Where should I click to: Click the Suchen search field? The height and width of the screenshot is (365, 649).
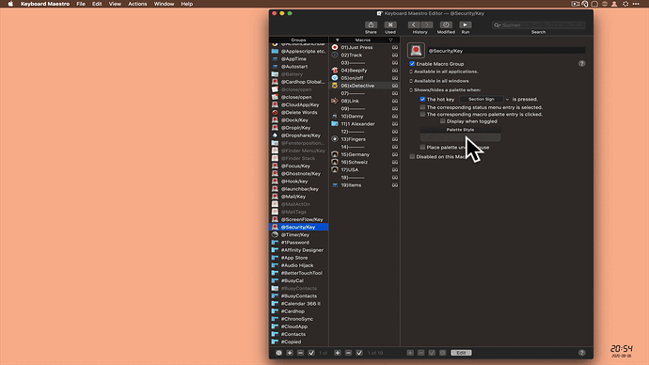coord(539,25)
